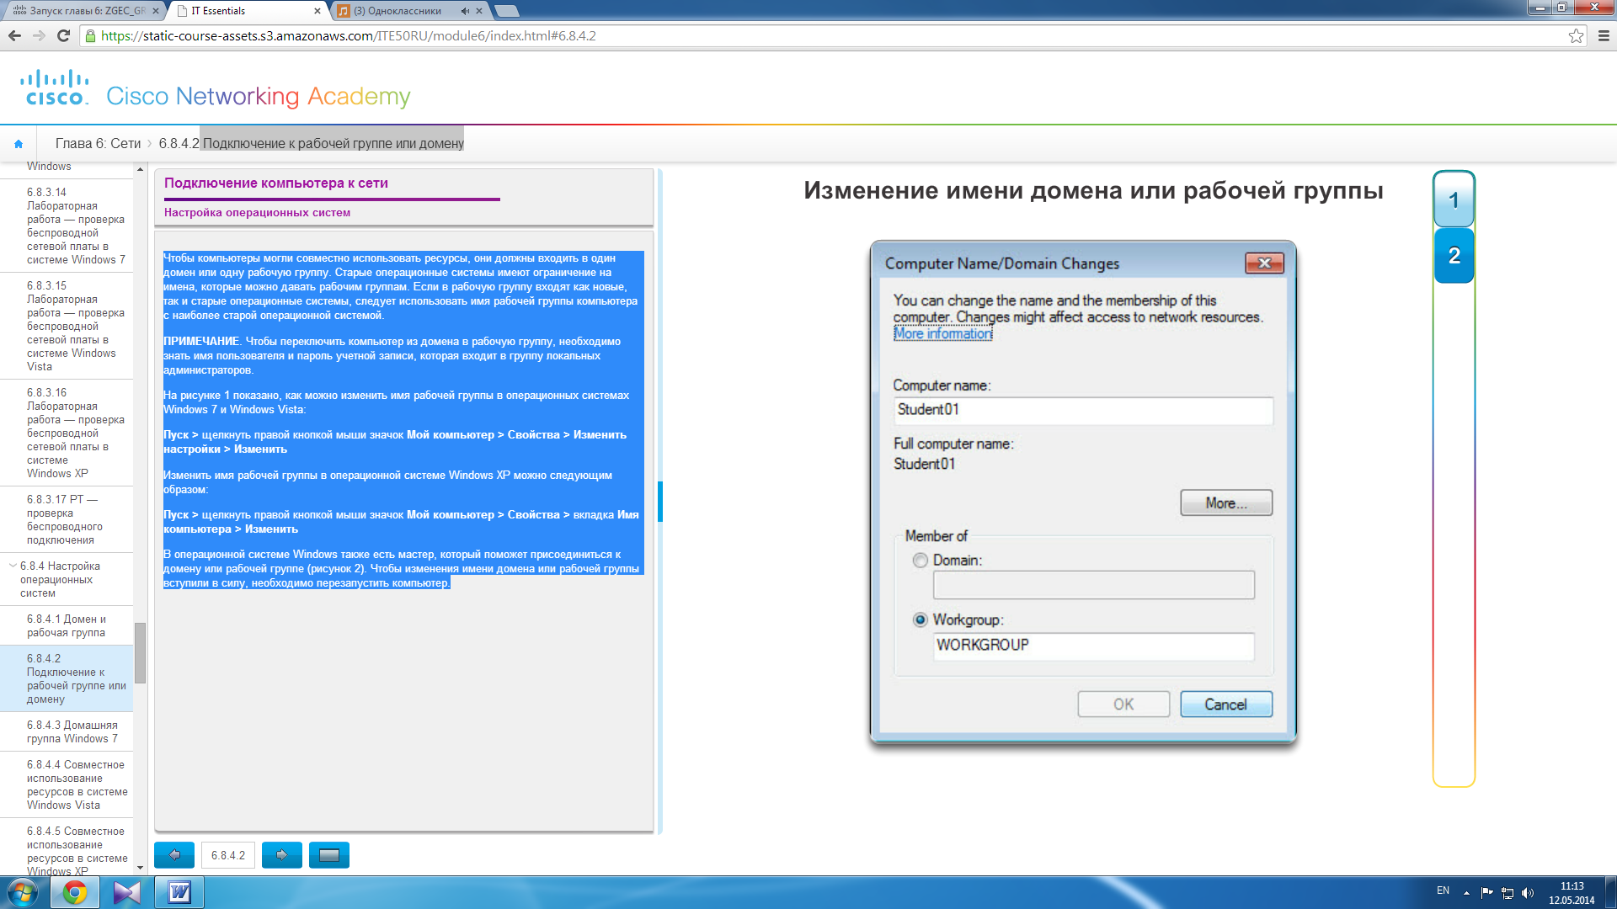Click the volume icon in system tray

click(x=1529, y=893)
